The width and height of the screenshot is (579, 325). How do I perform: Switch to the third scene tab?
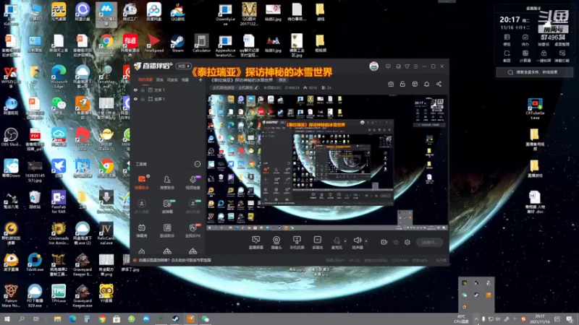[172, 79]
